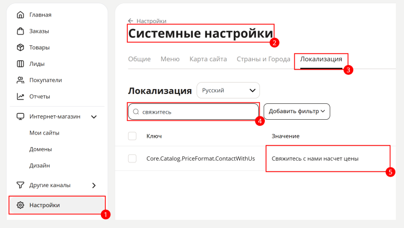Open Отчеты section
This screenshot has height=228, width=404.
[40, 96]
